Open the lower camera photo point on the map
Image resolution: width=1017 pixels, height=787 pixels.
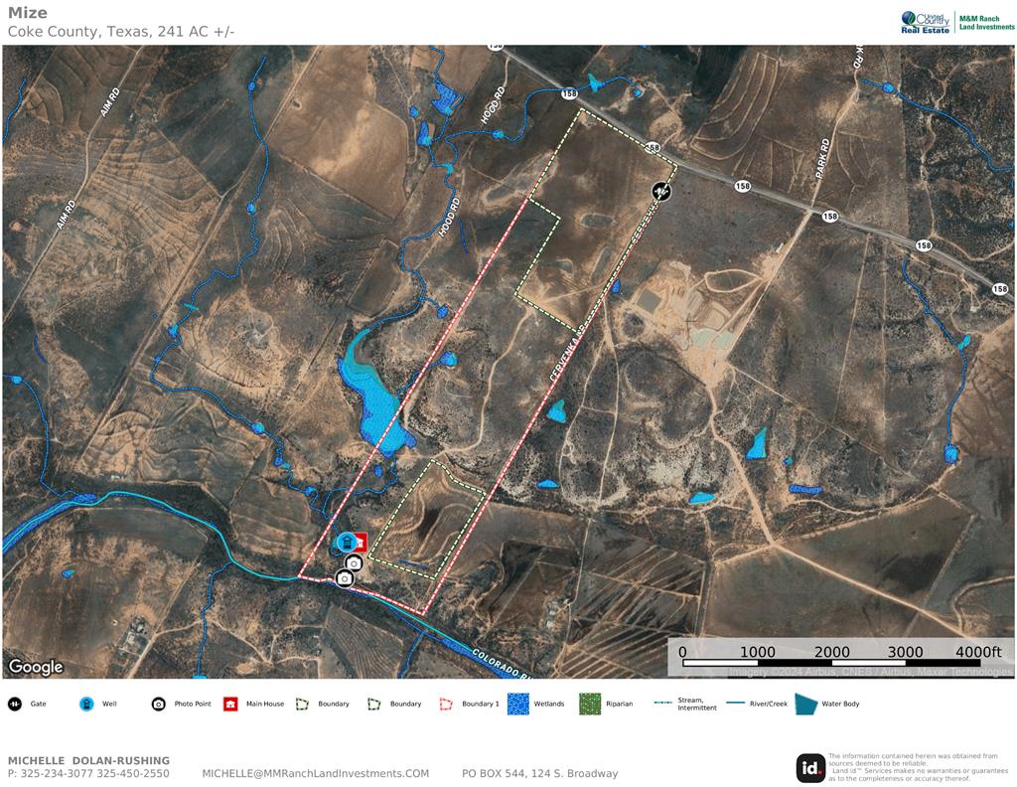tap(345, 578)
